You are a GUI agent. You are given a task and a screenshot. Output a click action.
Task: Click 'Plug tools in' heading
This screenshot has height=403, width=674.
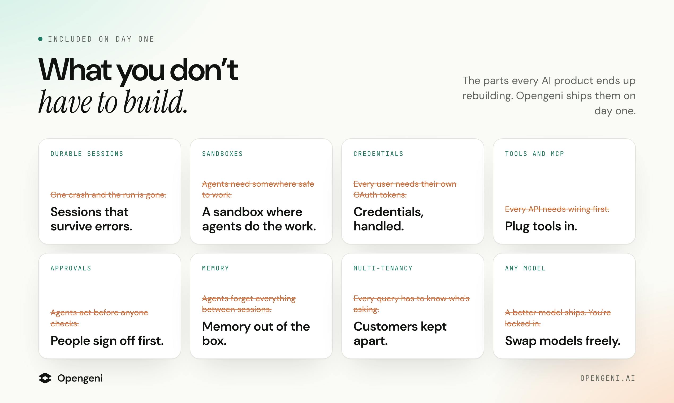pos(541,226)
